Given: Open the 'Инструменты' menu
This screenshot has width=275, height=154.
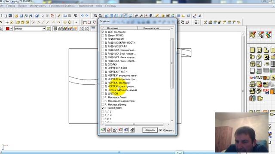Looking at the screenshot, I should click(38, 6).
